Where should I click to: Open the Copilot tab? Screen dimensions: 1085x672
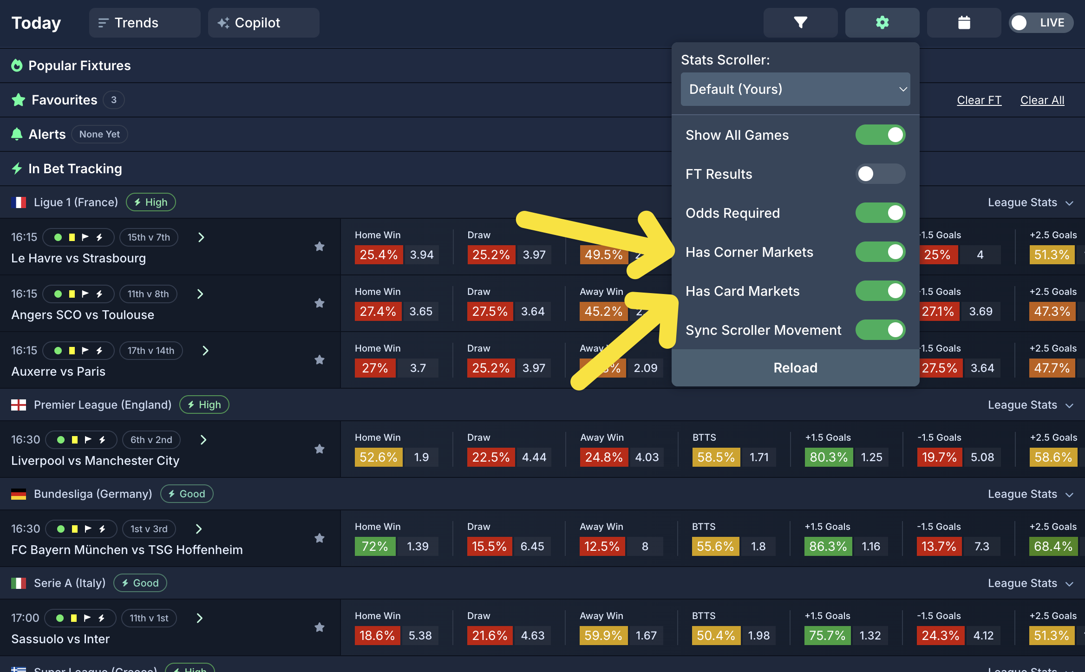point(263,23)
